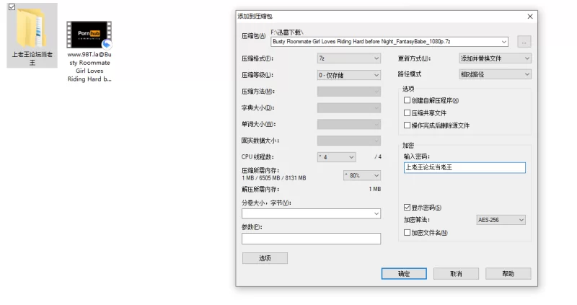Close the 添加到压缩包 dialog window
The width and height of the screenshot is (577, 305).
point(530,16)
